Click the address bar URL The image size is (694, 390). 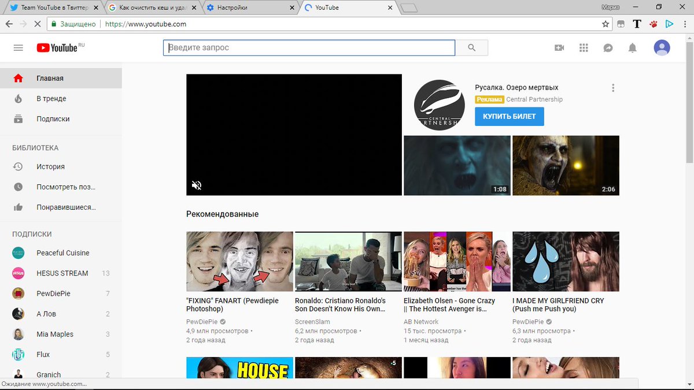pyautogui.click(x=146, y=24)
